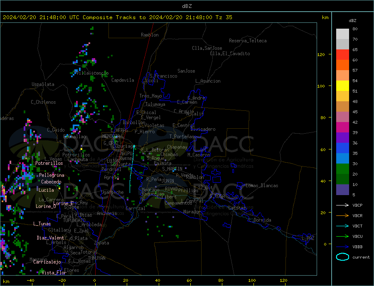Click the cyan 'current' ellipse legend icon
Screen dimensions: 374x286
[x=342, y=257]
